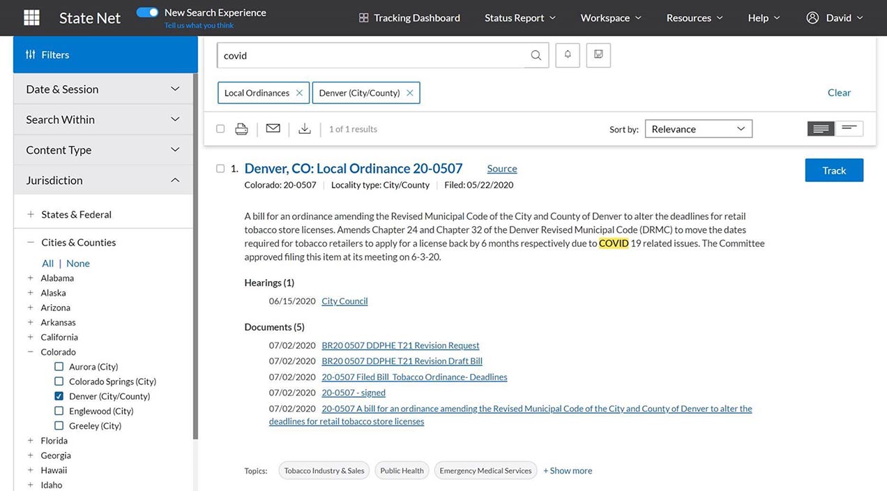
Task: Click the covid search input field
Action: (370, 56)
